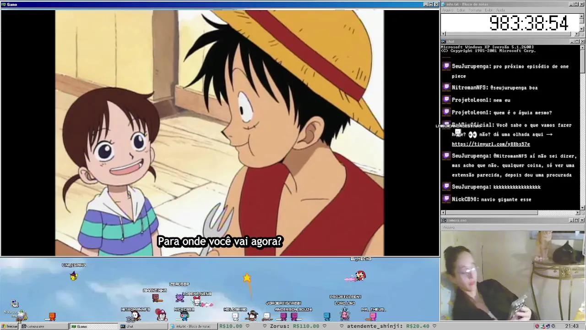
Task: Click the ZORLSBP purple ghost avatar
Action: pyautogui.click(x=179, y=297)
